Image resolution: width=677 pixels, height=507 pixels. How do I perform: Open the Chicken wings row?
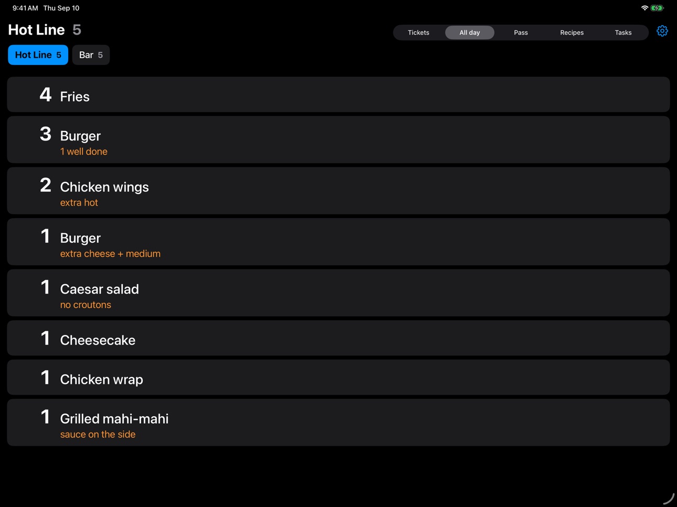click(x=338, y=191)
